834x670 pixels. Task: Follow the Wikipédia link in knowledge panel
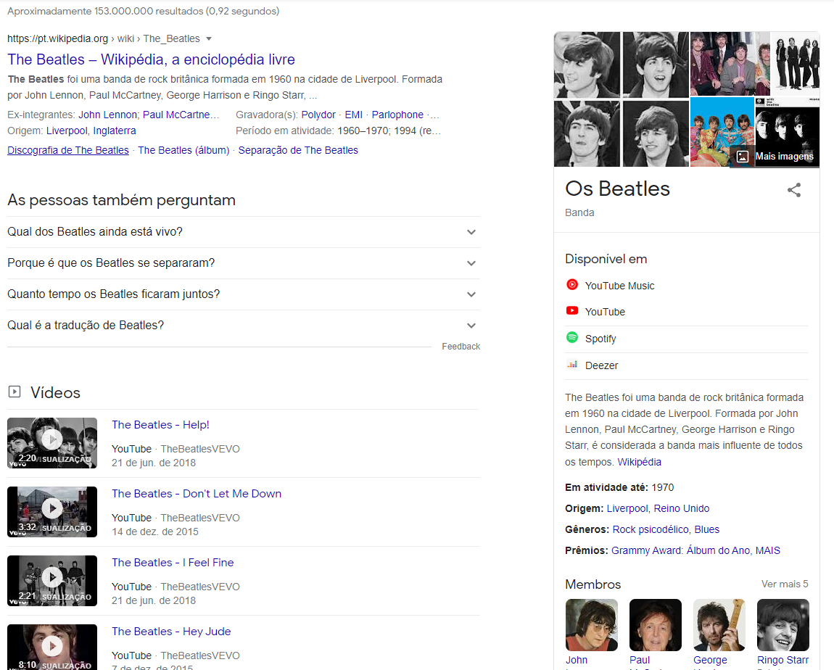[x=640, y=462]
